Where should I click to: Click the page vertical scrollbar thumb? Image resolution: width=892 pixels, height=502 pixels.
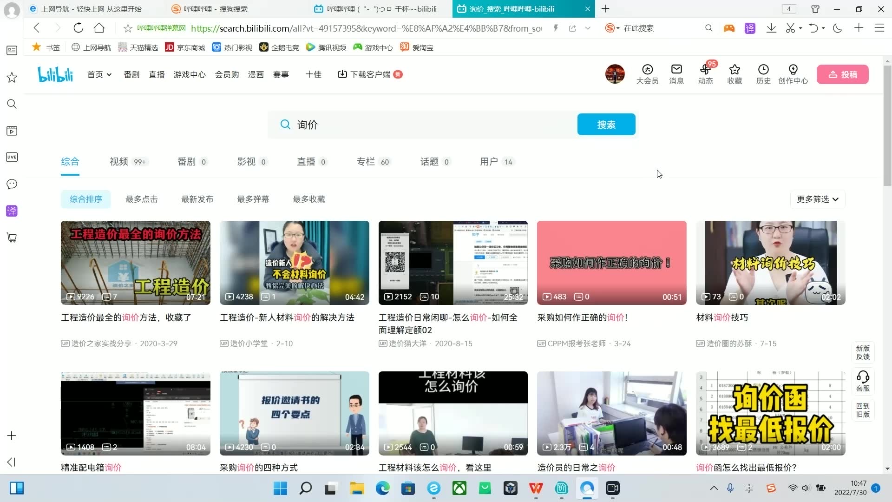point(887,125)
